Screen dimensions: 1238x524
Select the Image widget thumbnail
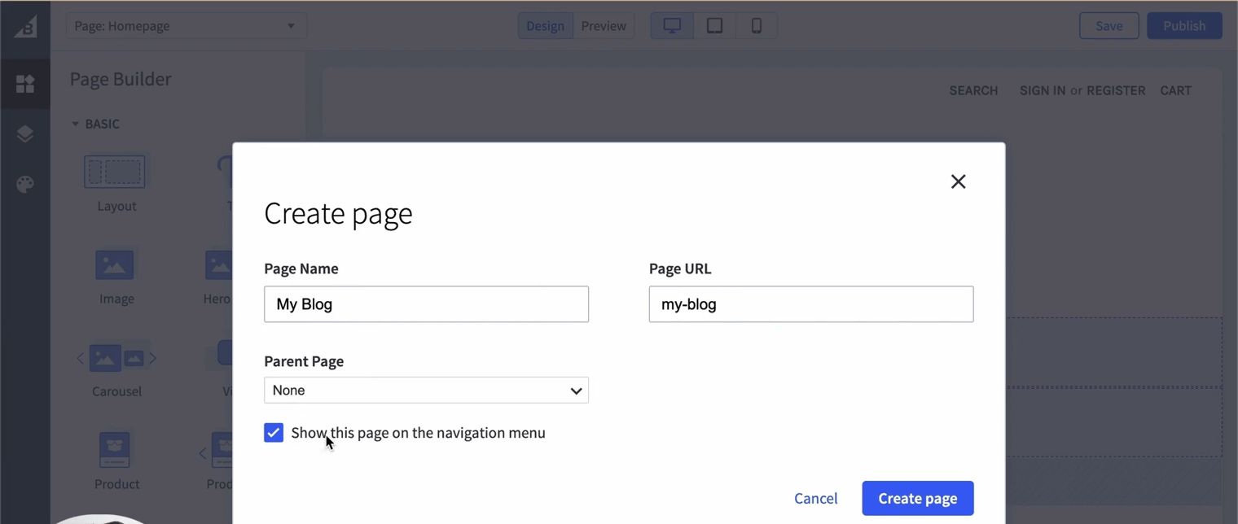point(115,265)
